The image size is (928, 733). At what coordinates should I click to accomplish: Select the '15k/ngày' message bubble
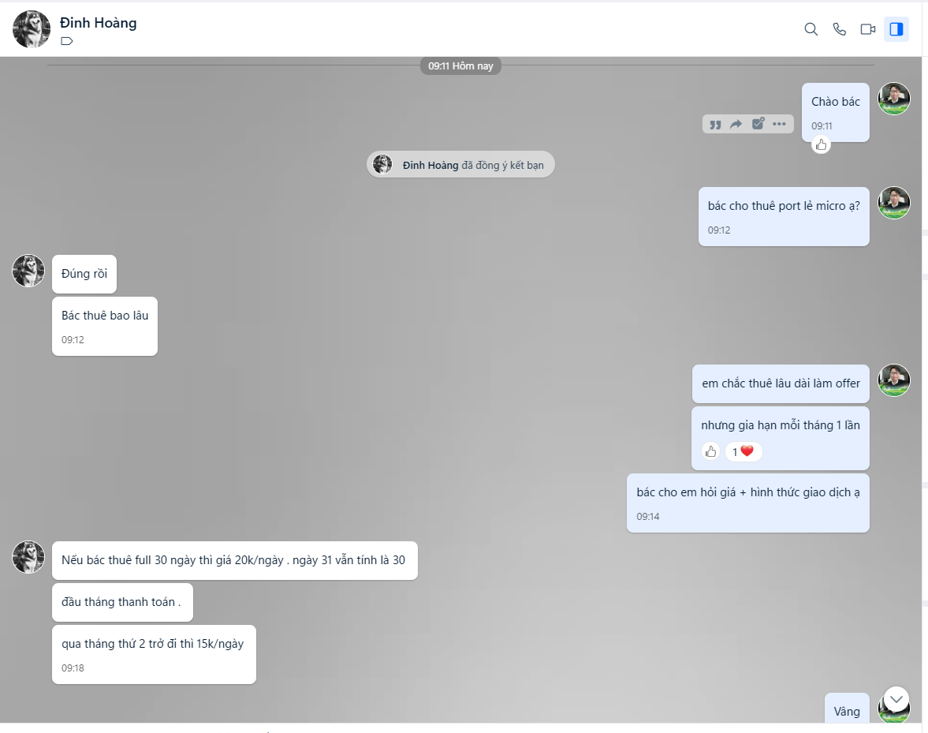[154, 654]
